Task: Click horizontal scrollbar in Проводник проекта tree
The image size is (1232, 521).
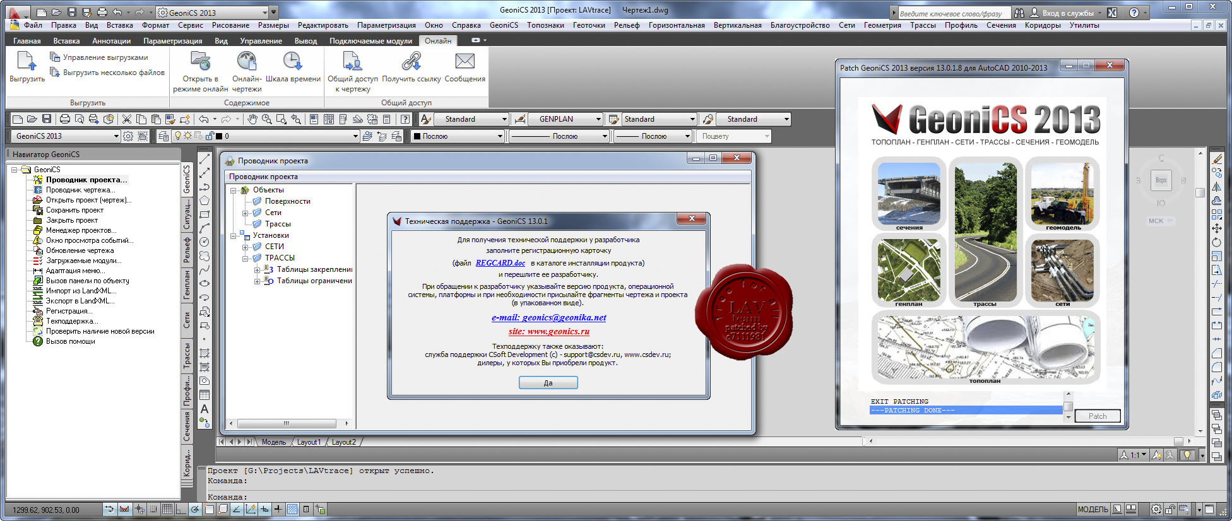Action: pyautogui.click(x=288, y=423)
